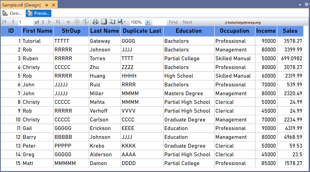Refresh the report preview
Screen dimensions: 310x172
[85, 22]
